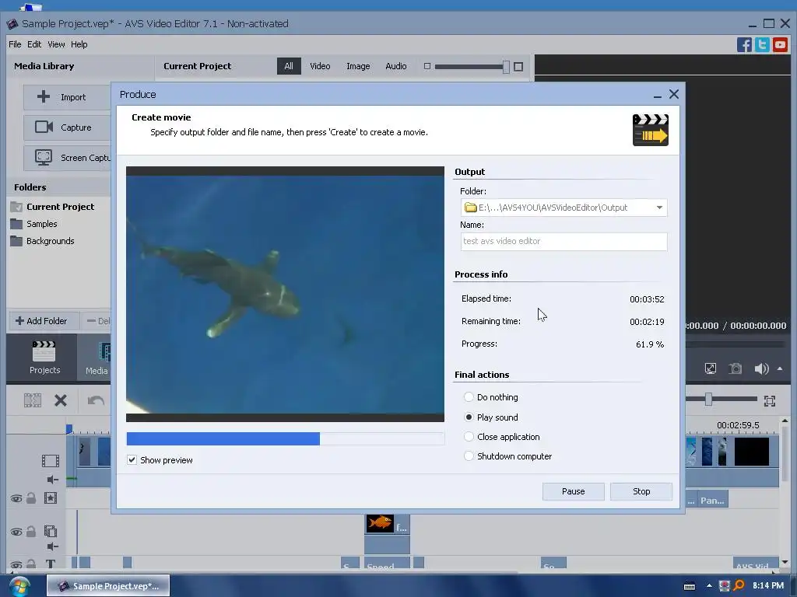Click the clapperboard icon in Produce dialog
Viewport: 797px width, 597px height.
[650, 131]
